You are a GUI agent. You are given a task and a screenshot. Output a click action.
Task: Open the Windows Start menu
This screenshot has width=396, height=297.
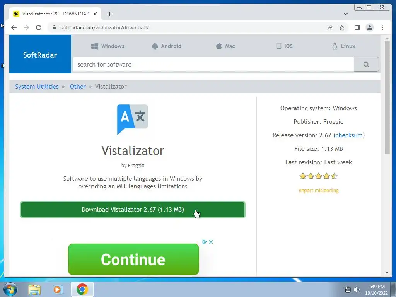tap(10, 289)
